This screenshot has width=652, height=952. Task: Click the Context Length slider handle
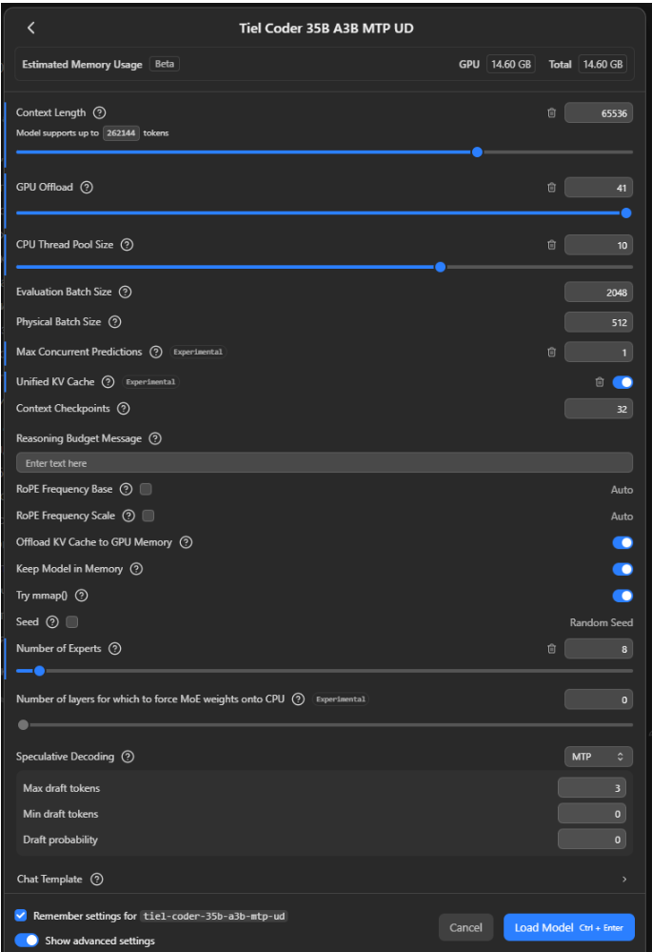point(477,152)
